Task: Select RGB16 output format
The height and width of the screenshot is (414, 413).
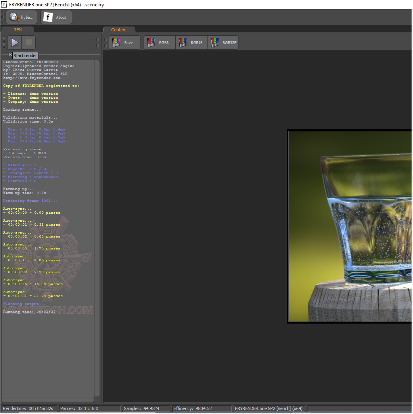Action: (192, 42)
